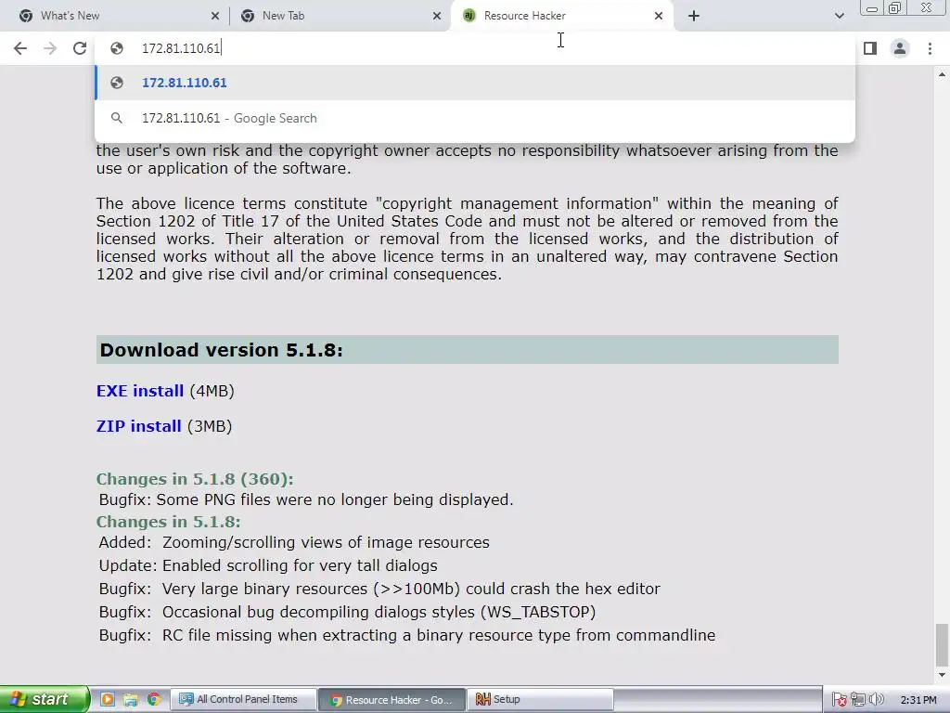Viewport: 950px width, 713px height.
Task: Click the page scrollbar up arrow
Action: pyautogui.click(x=943, y=74)
